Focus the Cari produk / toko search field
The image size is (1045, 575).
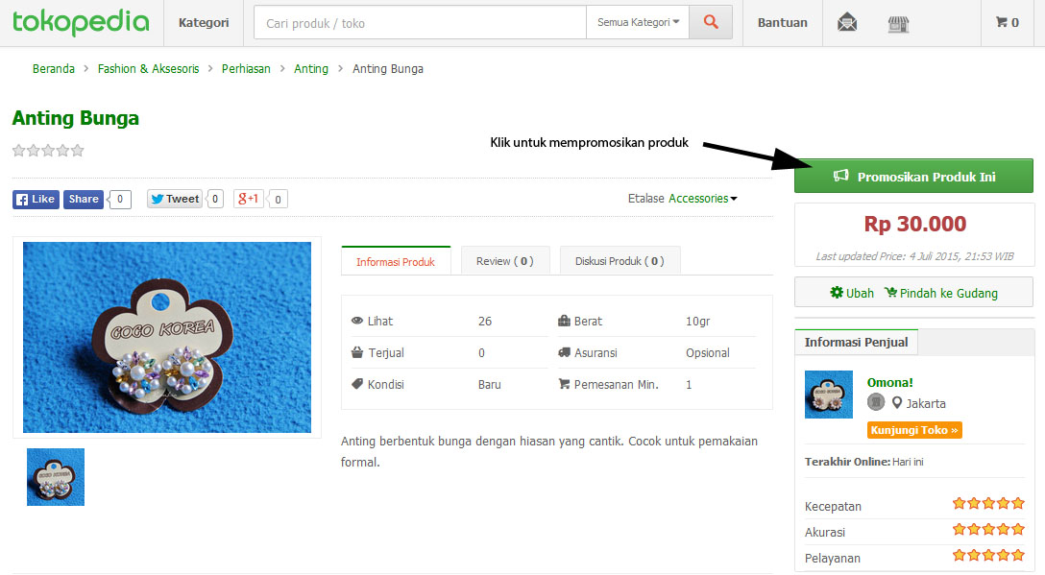[x=420, y=23]
